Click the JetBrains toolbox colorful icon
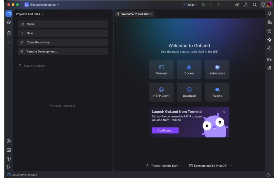The width and height of the screenshot is (279, 178). (x=269, y=5)
